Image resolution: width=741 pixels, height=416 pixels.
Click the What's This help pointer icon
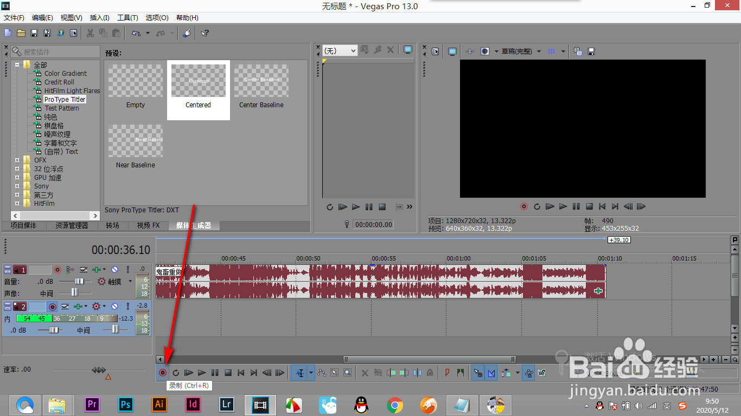click(x=205, y=33)
